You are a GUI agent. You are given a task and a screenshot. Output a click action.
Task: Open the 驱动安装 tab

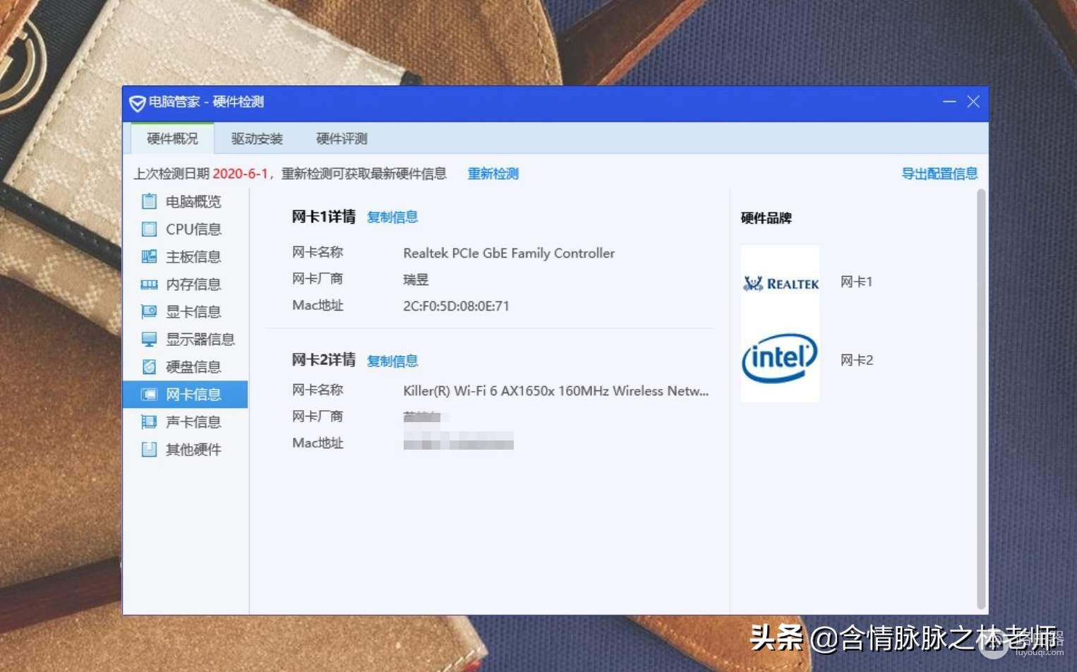pos(257,138)
